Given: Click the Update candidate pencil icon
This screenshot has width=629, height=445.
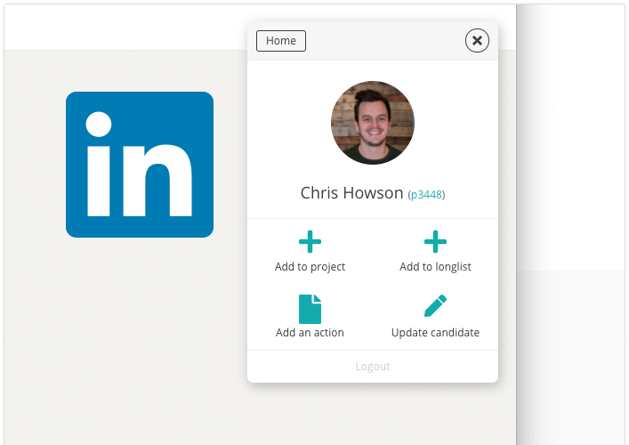Looking at the screenshot, I should click(x=435, y=306).
